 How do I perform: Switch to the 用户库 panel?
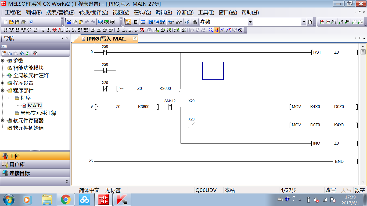coord(17,165)
